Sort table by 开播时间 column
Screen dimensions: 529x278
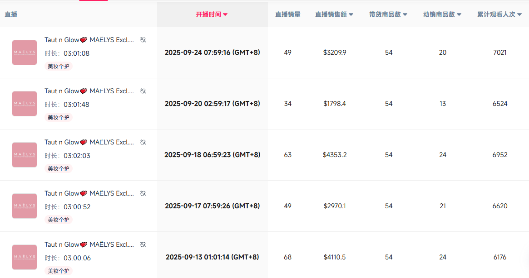point(212,14)
